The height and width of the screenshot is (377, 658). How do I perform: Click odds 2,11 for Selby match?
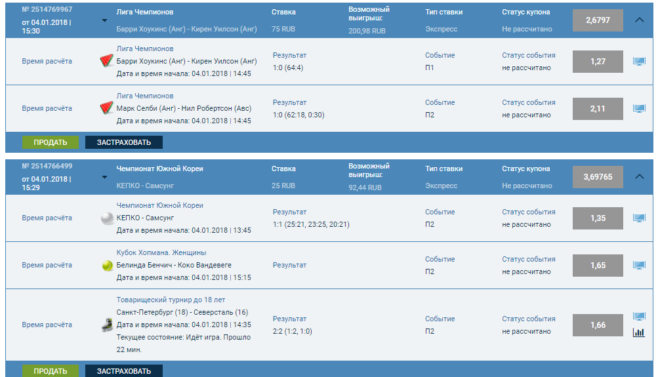pos(598,109)
